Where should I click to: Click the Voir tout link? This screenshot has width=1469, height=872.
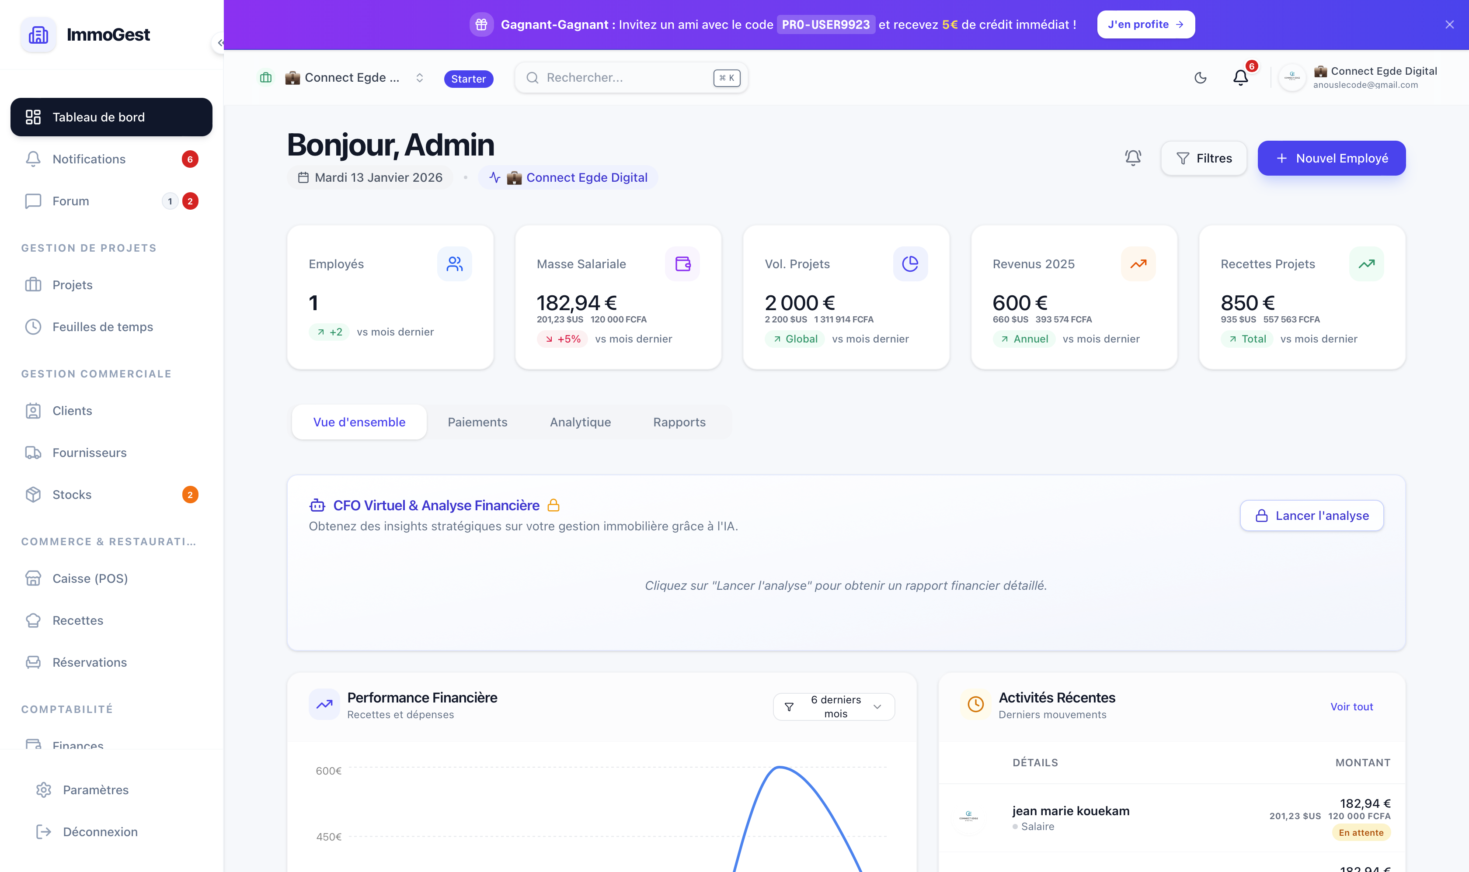click(1351, 706)
